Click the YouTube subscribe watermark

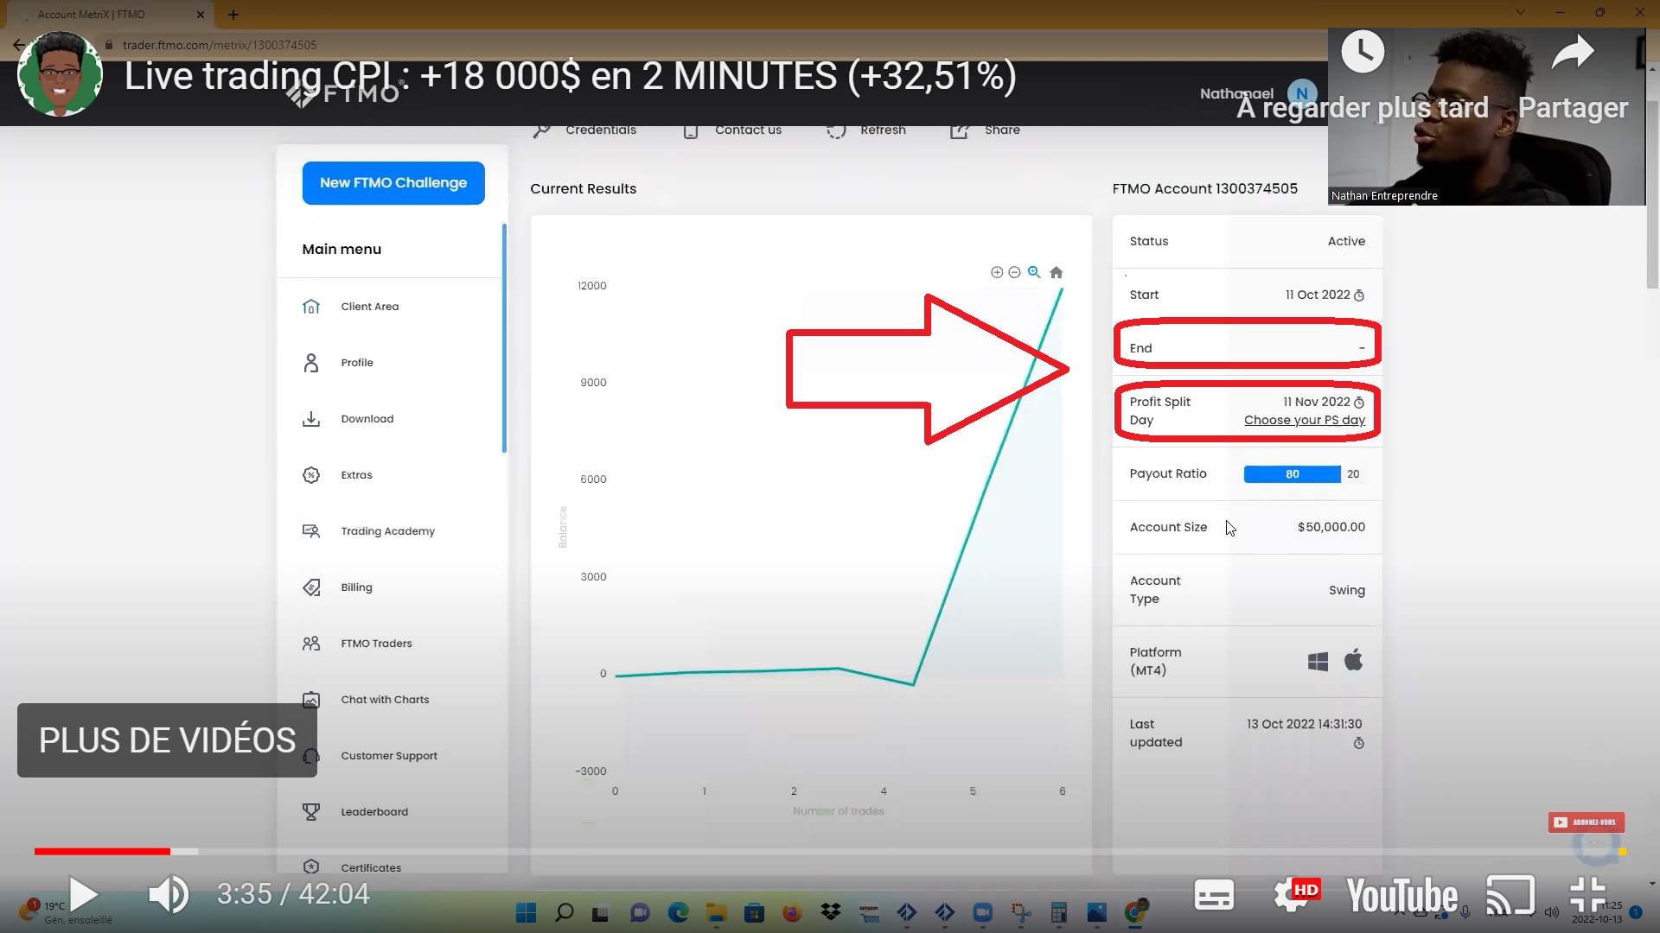click(x=1586, y=822)
